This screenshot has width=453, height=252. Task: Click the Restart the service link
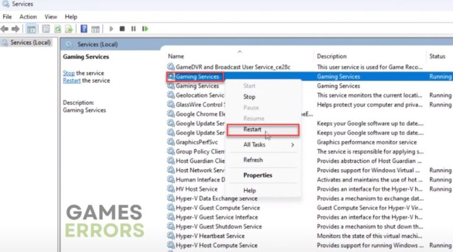72,80
